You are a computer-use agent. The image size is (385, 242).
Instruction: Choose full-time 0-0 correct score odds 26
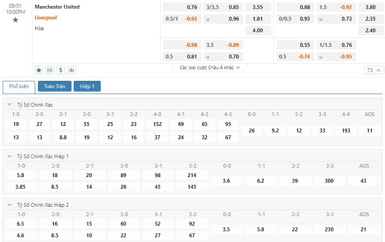coord(251,131)
